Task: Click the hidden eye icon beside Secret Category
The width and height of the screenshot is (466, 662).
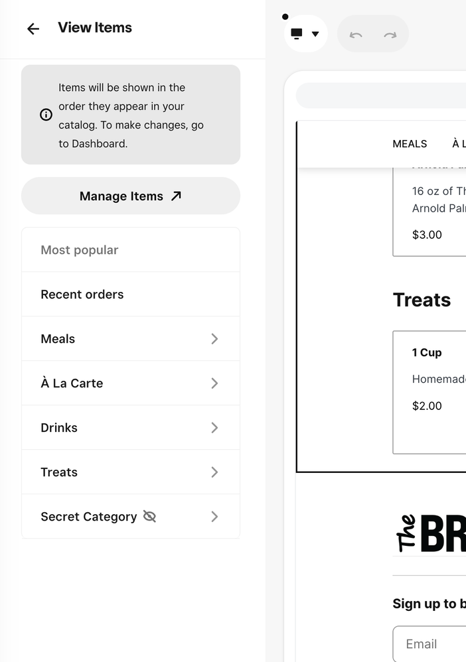Action: (149, 517)
